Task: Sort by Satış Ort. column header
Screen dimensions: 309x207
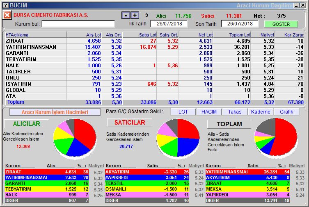Action: point(167,35)
